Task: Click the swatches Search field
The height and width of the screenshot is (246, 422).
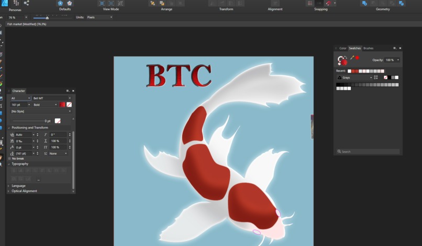Action: coord(368,151)
